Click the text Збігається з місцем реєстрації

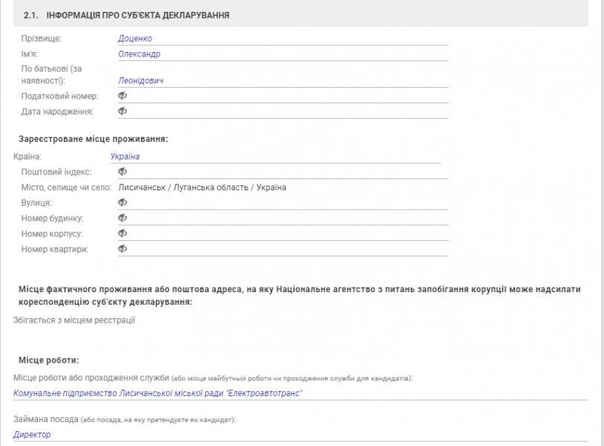click(x=74, y=320)
